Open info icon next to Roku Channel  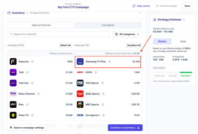[38, 94]
